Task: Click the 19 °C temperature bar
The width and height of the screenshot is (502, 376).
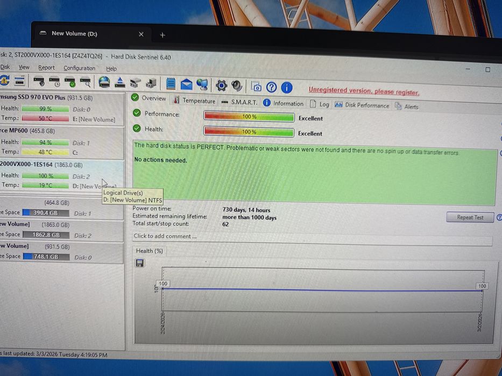Action: 45,185
